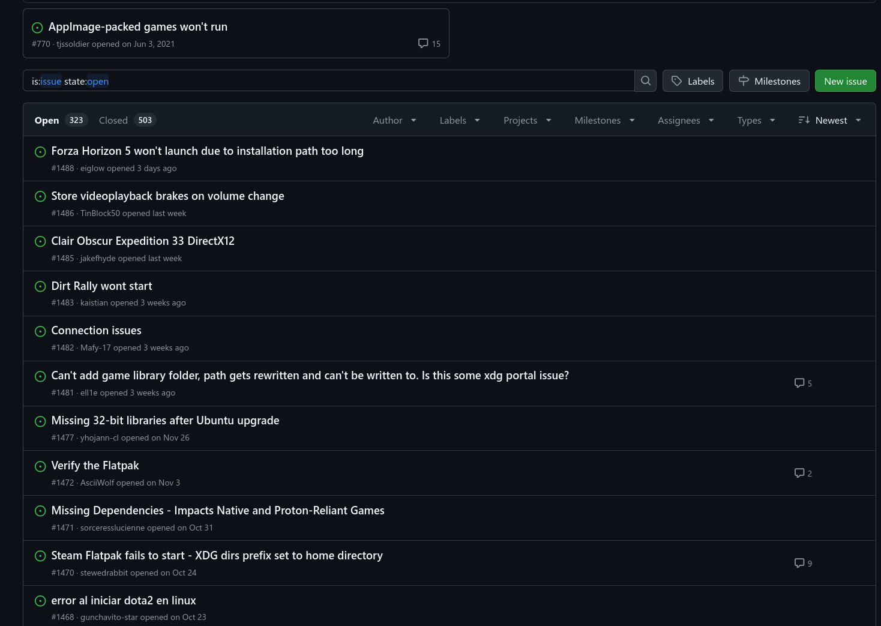
Task: Open issue 'Store videoplayback brakes on volume change'
Action: pos(168,196)
